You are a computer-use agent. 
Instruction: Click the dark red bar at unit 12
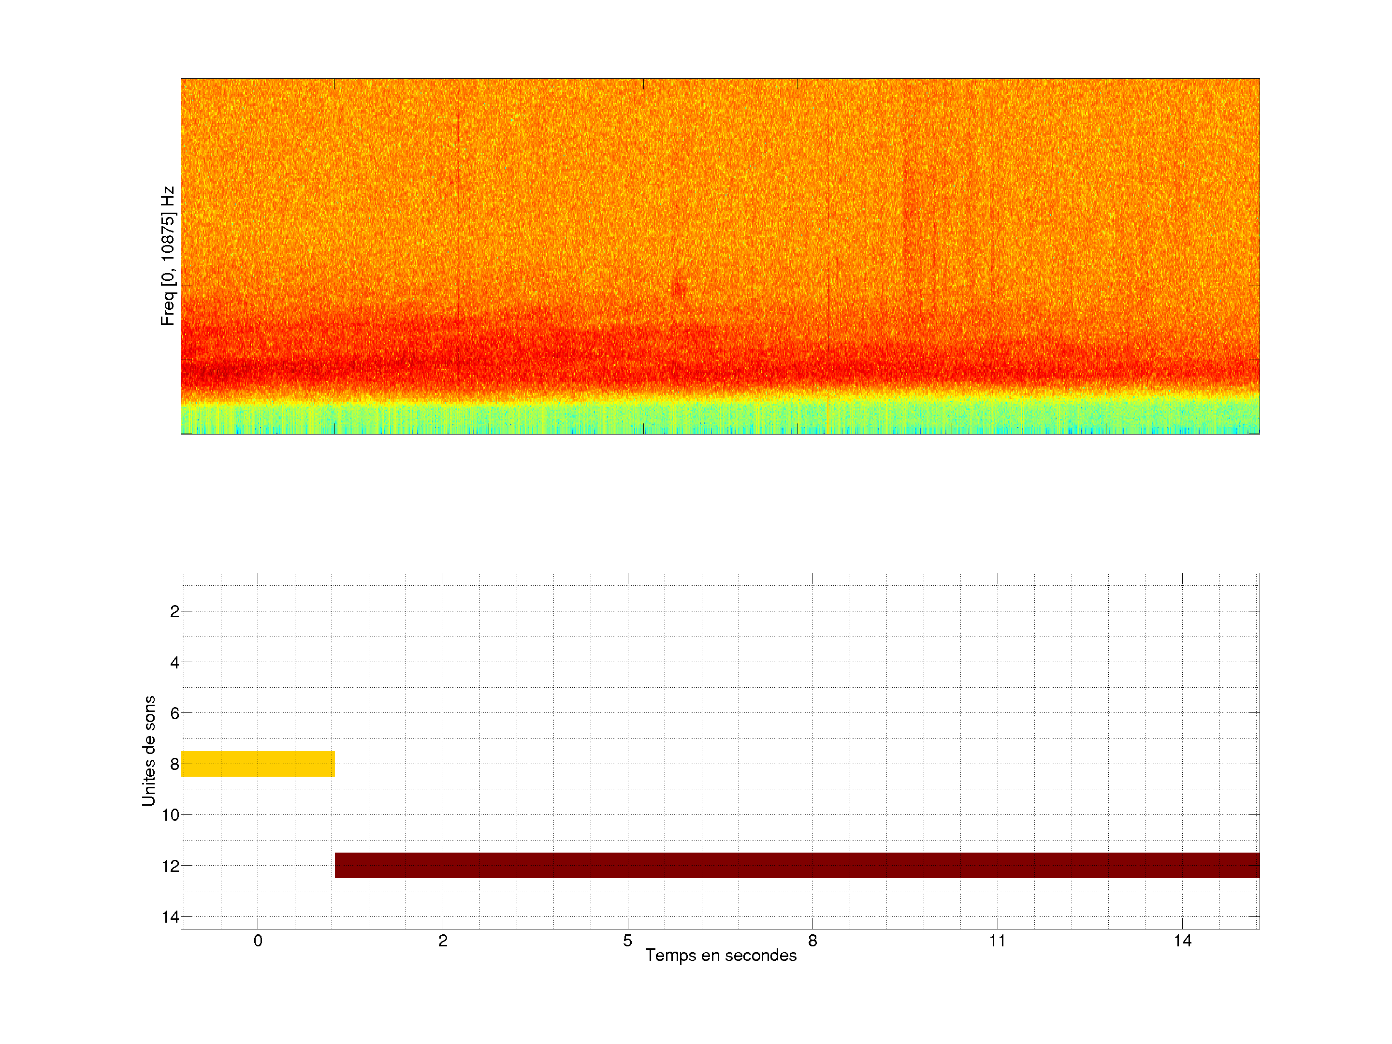click(797, 865)
